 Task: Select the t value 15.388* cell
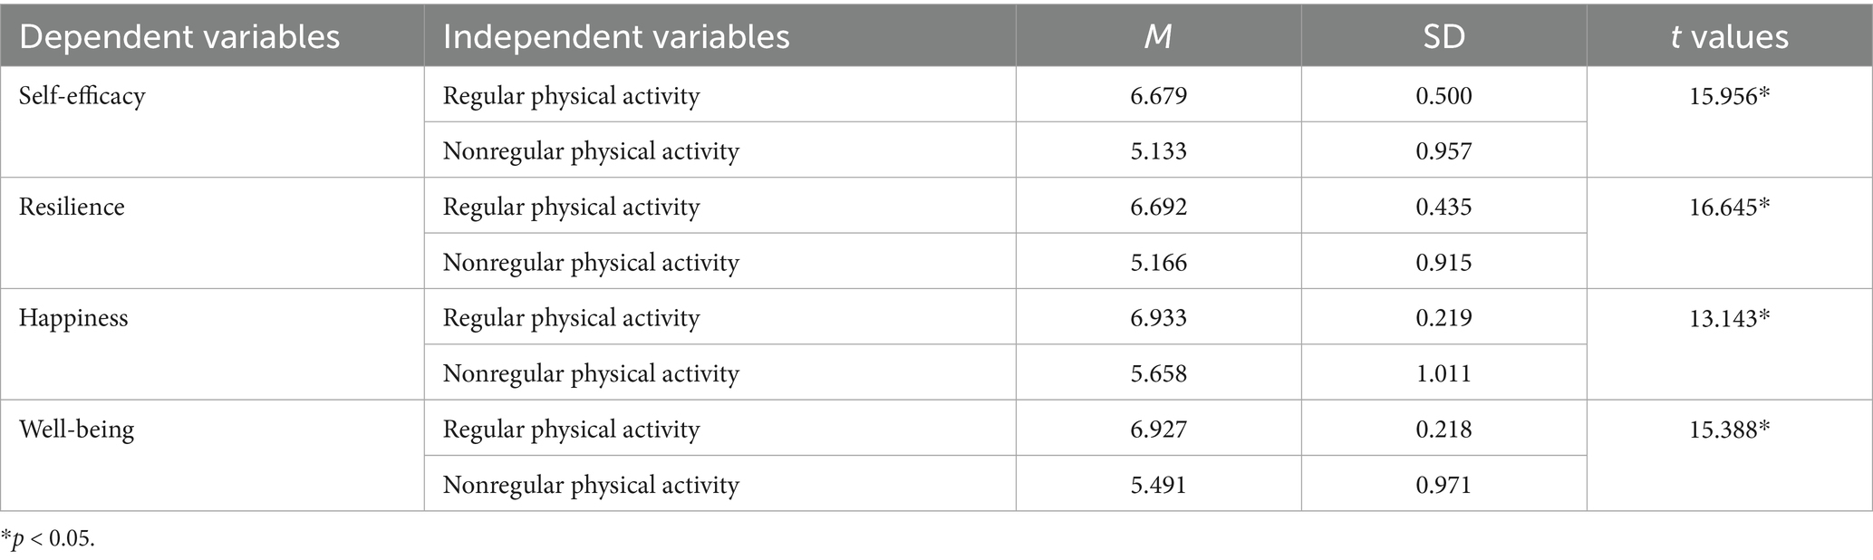(x=1729, y=429)
